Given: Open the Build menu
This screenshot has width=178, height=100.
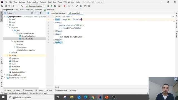Looking at the screenshot, I should coord(50,2).
